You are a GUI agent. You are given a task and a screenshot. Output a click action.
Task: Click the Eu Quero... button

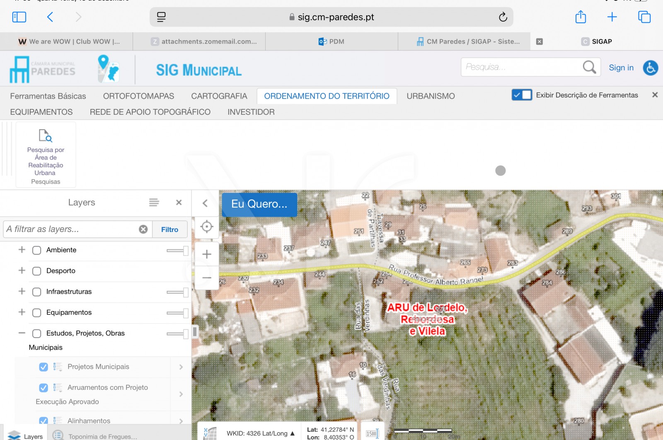point(259,204)
